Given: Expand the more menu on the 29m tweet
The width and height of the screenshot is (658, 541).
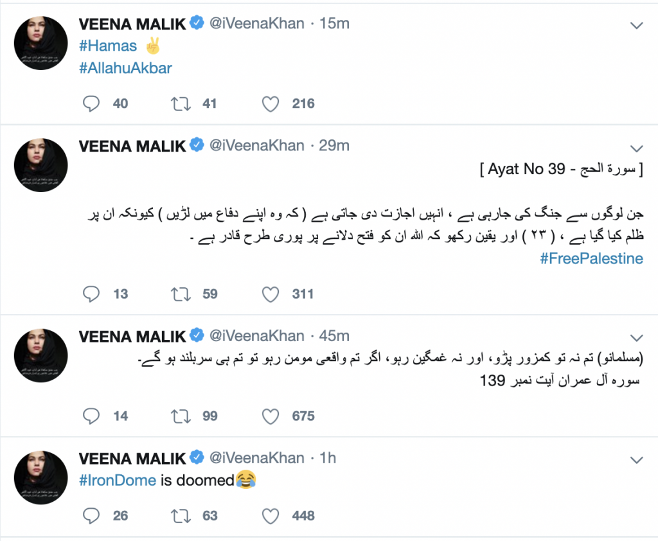Looking at the screenshot, I should coord(636,147).
